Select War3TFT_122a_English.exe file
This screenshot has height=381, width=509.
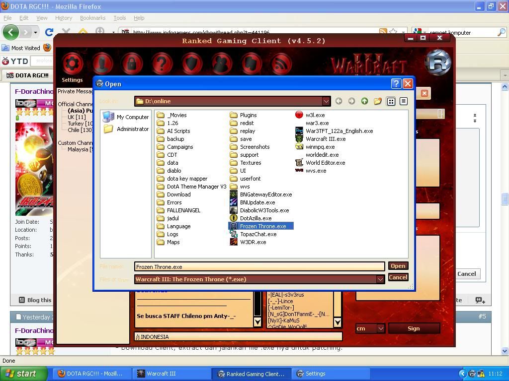(334, 131)
